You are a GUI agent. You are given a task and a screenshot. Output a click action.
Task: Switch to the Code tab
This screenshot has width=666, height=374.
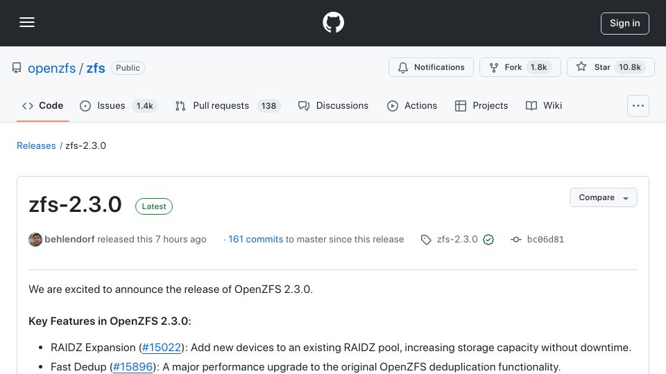tap(42, 105)
